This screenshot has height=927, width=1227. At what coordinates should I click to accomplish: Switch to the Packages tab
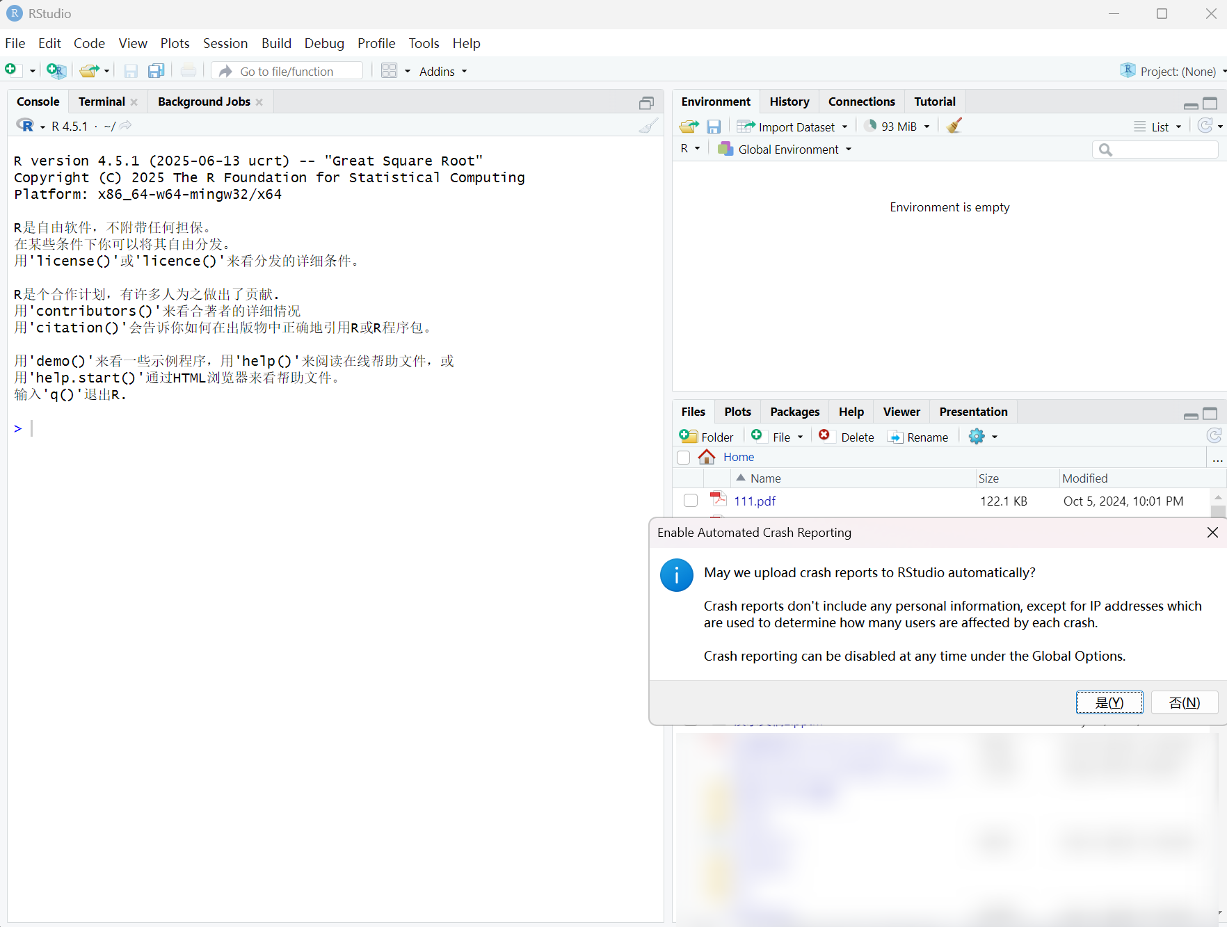pyautogui.click(x=795, y=412)
